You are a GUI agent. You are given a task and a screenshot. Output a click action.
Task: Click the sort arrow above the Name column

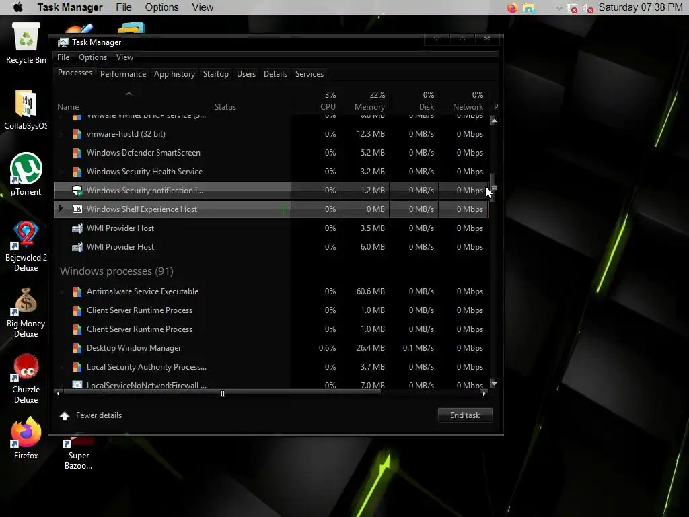[129, 94]
